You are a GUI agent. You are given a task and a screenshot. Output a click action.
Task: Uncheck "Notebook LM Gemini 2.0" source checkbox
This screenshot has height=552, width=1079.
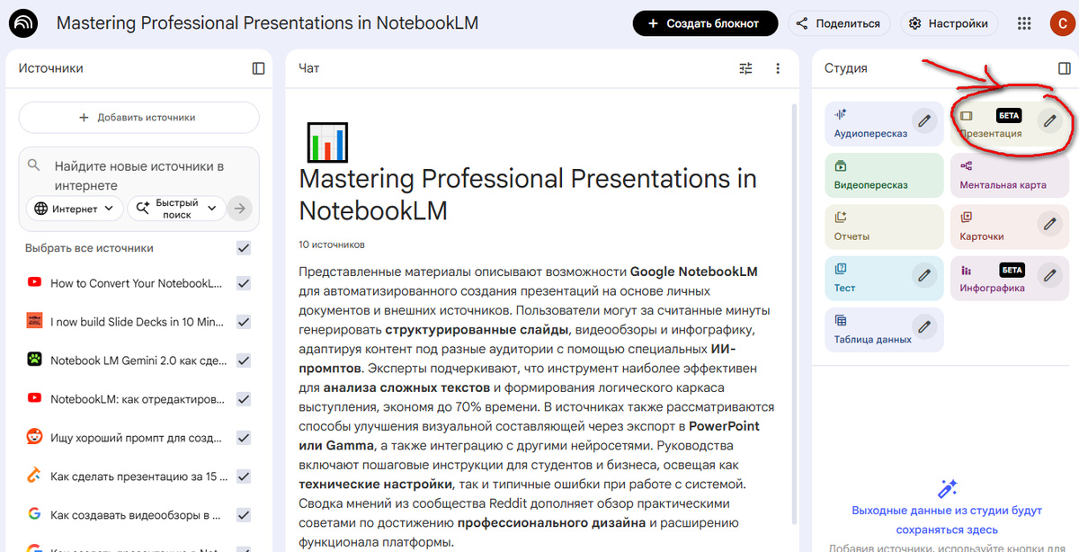[243, 361]
